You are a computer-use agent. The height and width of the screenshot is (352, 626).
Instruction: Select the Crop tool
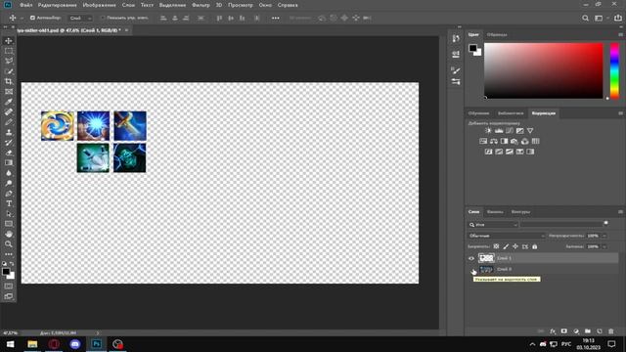[x=9, y=81]
